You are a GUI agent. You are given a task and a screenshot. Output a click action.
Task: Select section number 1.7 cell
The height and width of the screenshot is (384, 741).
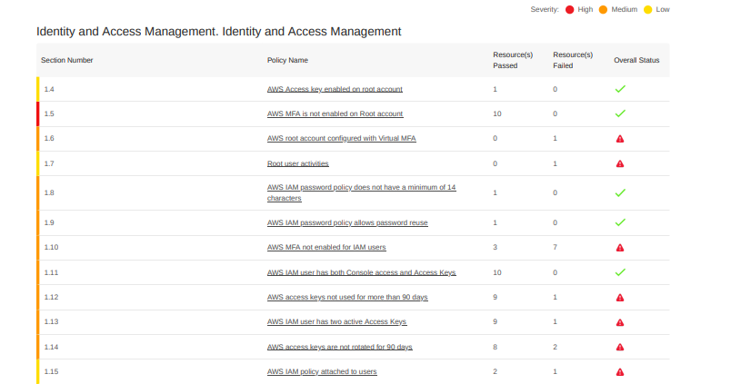[x=49, y=163]
